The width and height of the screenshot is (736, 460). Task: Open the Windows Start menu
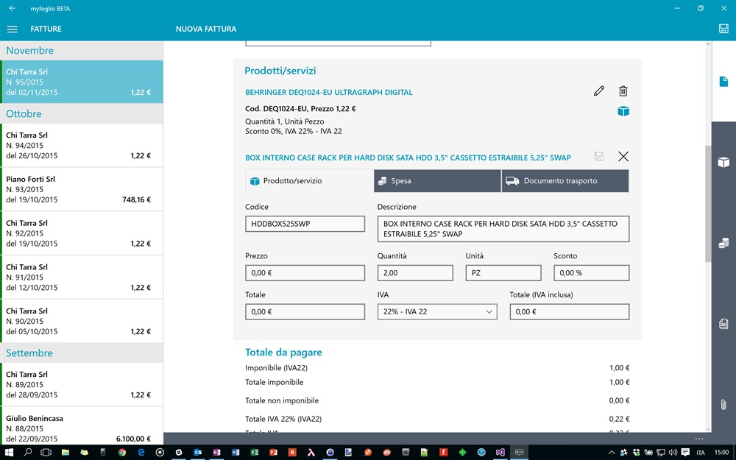click(9, 453)
